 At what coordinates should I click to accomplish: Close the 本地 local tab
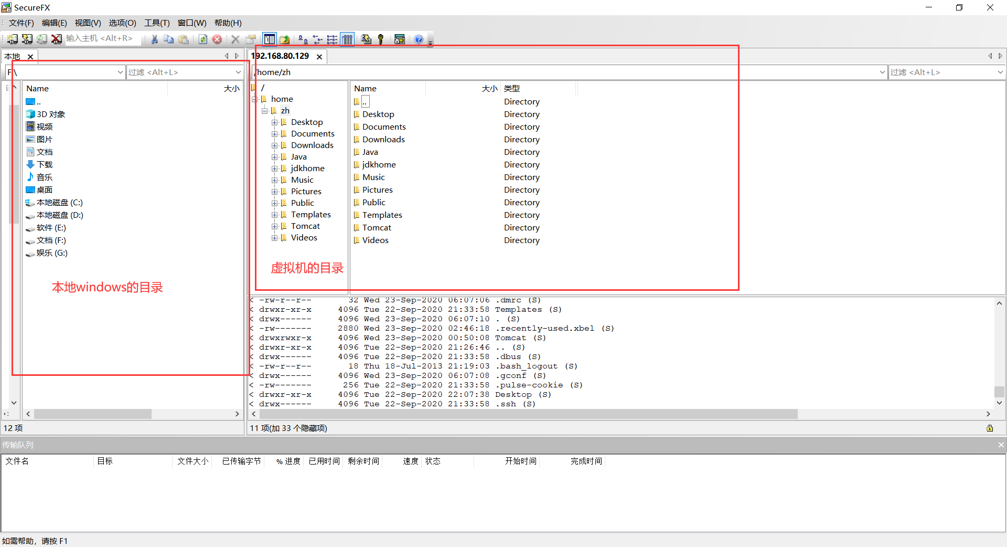(x=30, y=57)
